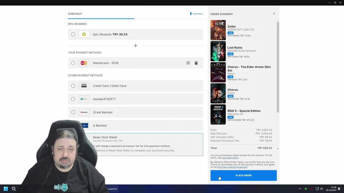Choose the Credit Card / Debit Card radio option

(x=73, y=86)
